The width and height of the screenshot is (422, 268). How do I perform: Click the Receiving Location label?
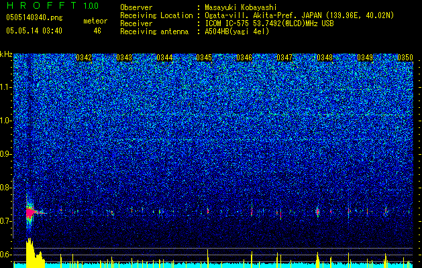point(156,15)
